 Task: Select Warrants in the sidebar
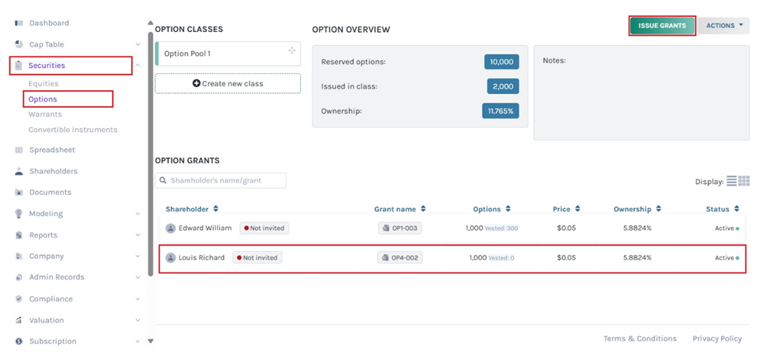(x=45, y=114)
